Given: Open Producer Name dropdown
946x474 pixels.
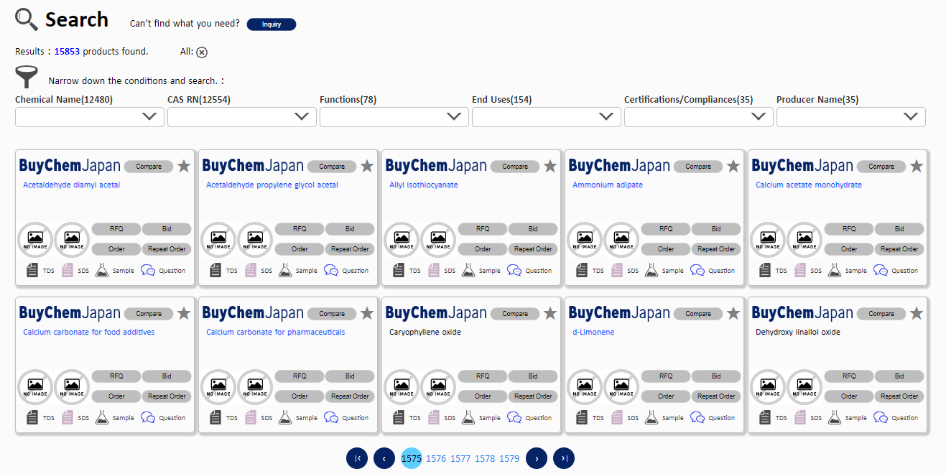Looking at the screenshot, I should click(x=851, y=117).
